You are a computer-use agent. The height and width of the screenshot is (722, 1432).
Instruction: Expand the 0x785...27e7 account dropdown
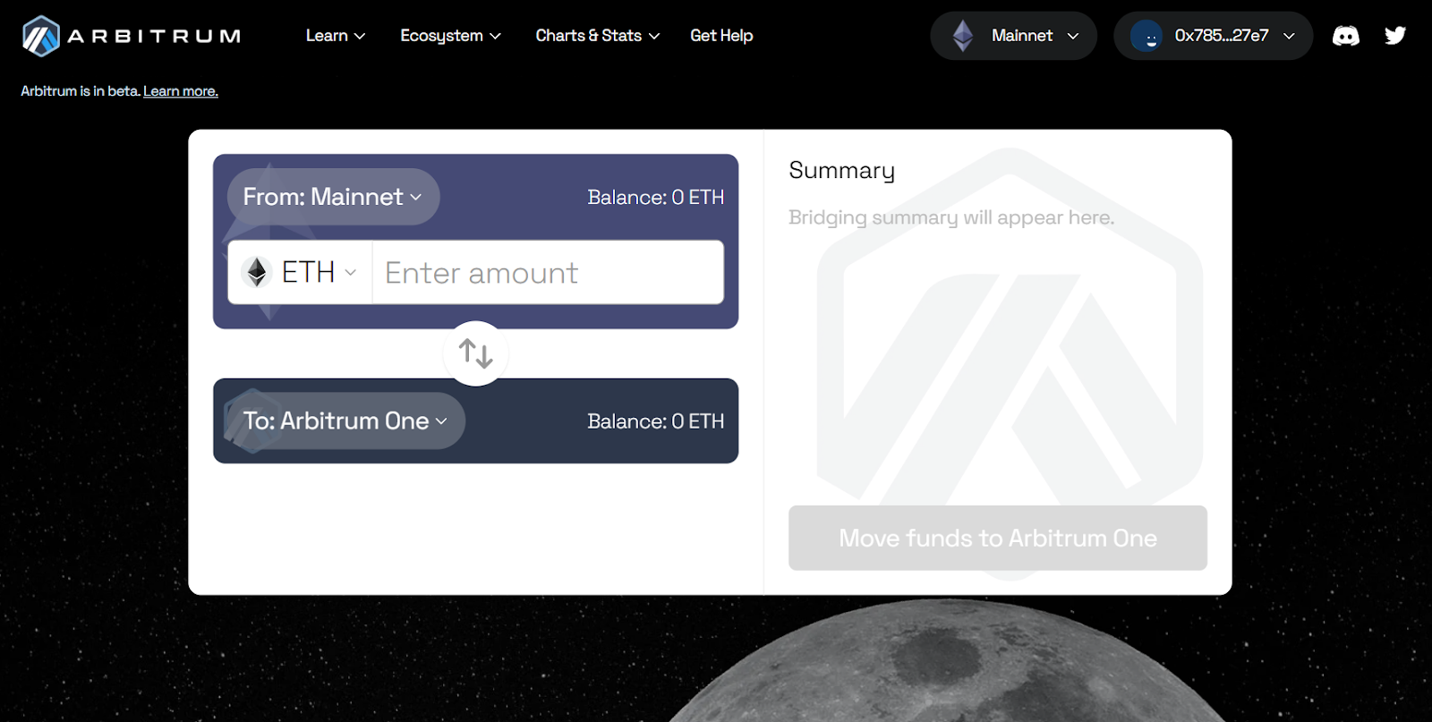click(1213, 36)
